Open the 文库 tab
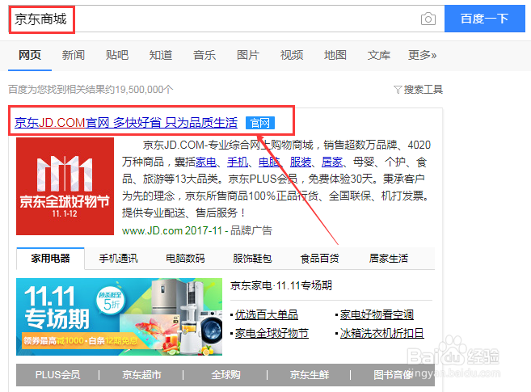 (379, 55)
